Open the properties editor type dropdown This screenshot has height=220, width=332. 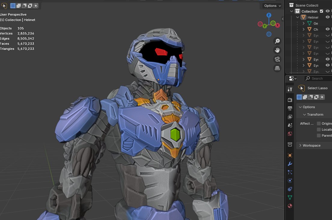293,78
